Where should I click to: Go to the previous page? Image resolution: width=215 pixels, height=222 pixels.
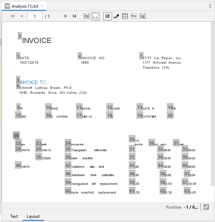point(22,16)
